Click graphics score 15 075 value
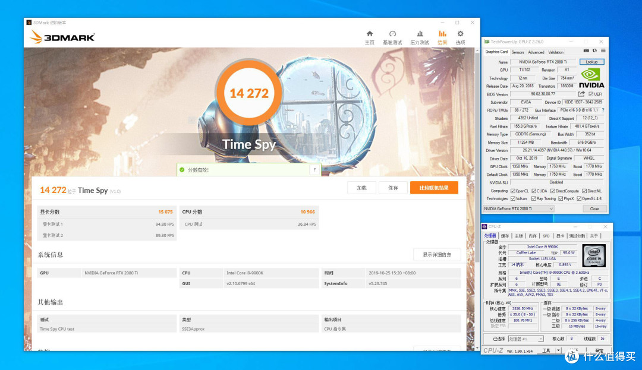The height and width of the screenshot is (370, 642). pyautogui.click(x=165, y=212)
